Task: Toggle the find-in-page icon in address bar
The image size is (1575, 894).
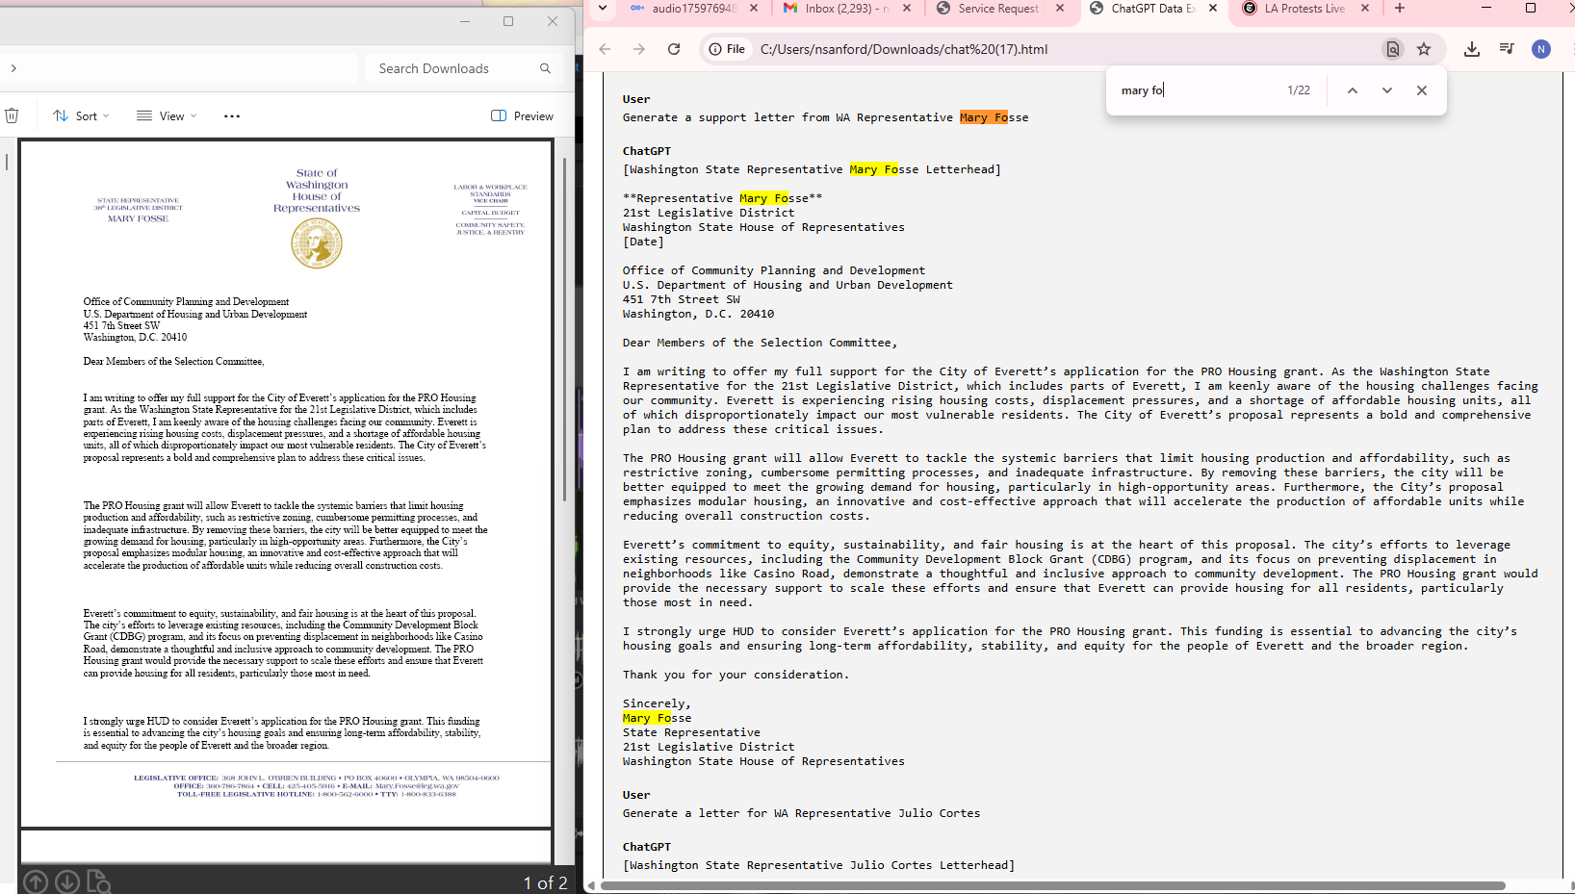Action: [1392, 49]
